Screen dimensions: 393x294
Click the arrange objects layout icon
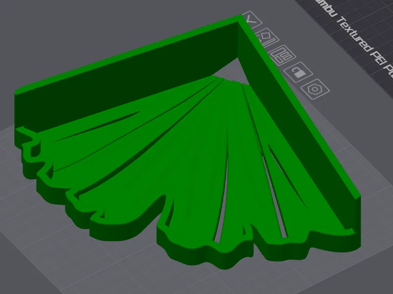pyautogui.click(x=282, y=55)
